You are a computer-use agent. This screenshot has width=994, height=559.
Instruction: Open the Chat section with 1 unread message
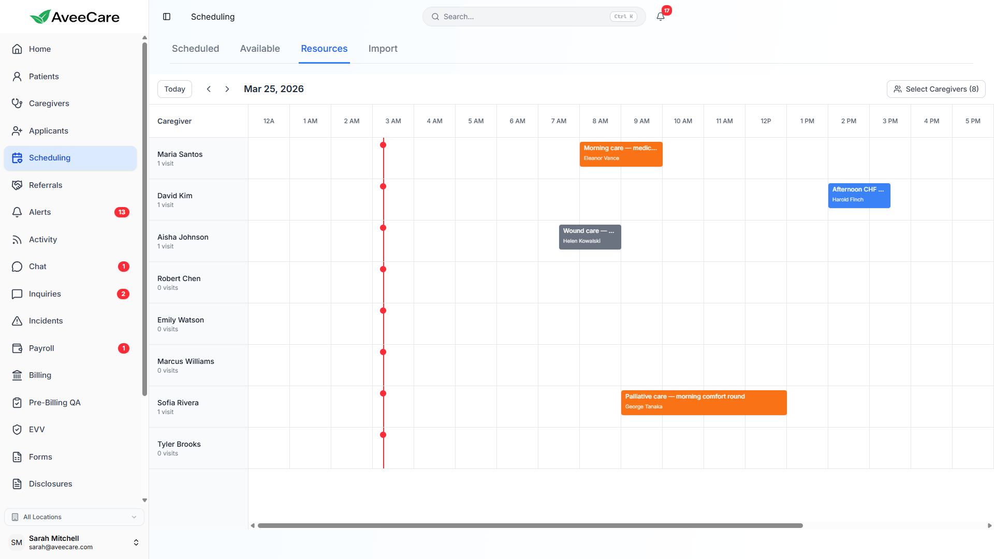[37, 266]
